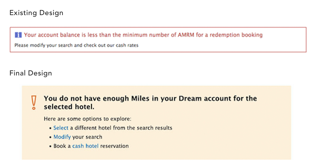Click the blue info icon in the red alert

tap(18, 35)
